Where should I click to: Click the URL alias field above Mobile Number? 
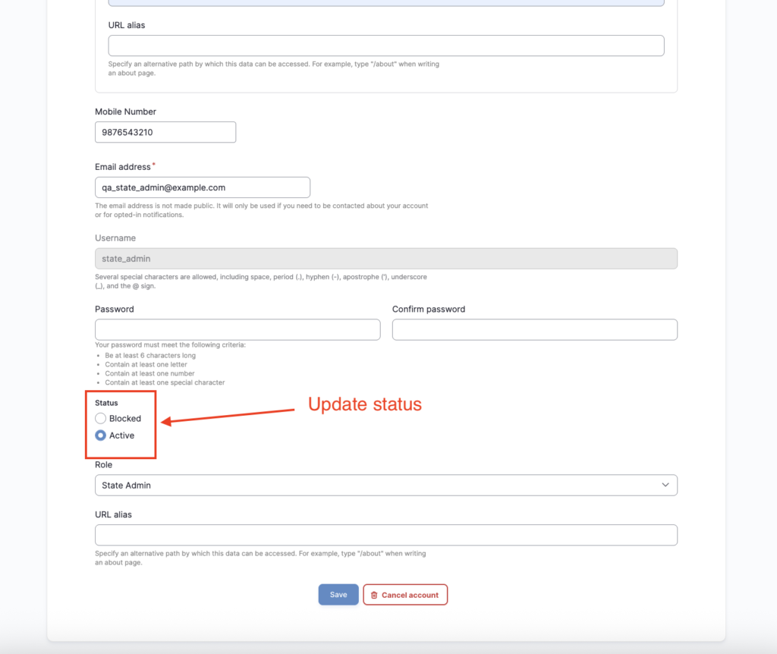click(x=385, y=46)
